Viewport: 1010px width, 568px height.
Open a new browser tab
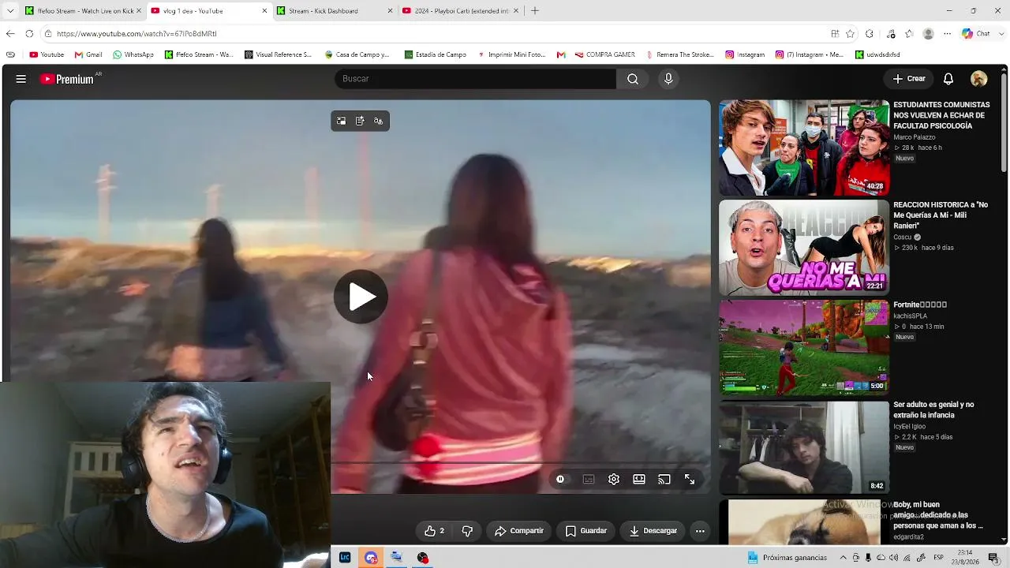(535, 11)
